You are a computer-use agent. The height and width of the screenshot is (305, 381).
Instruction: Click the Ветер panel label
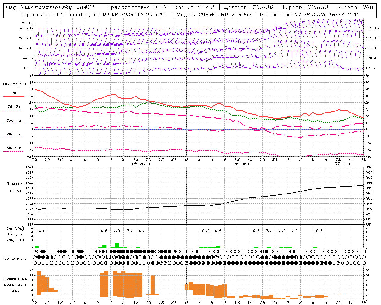click(x=28, y=23)
